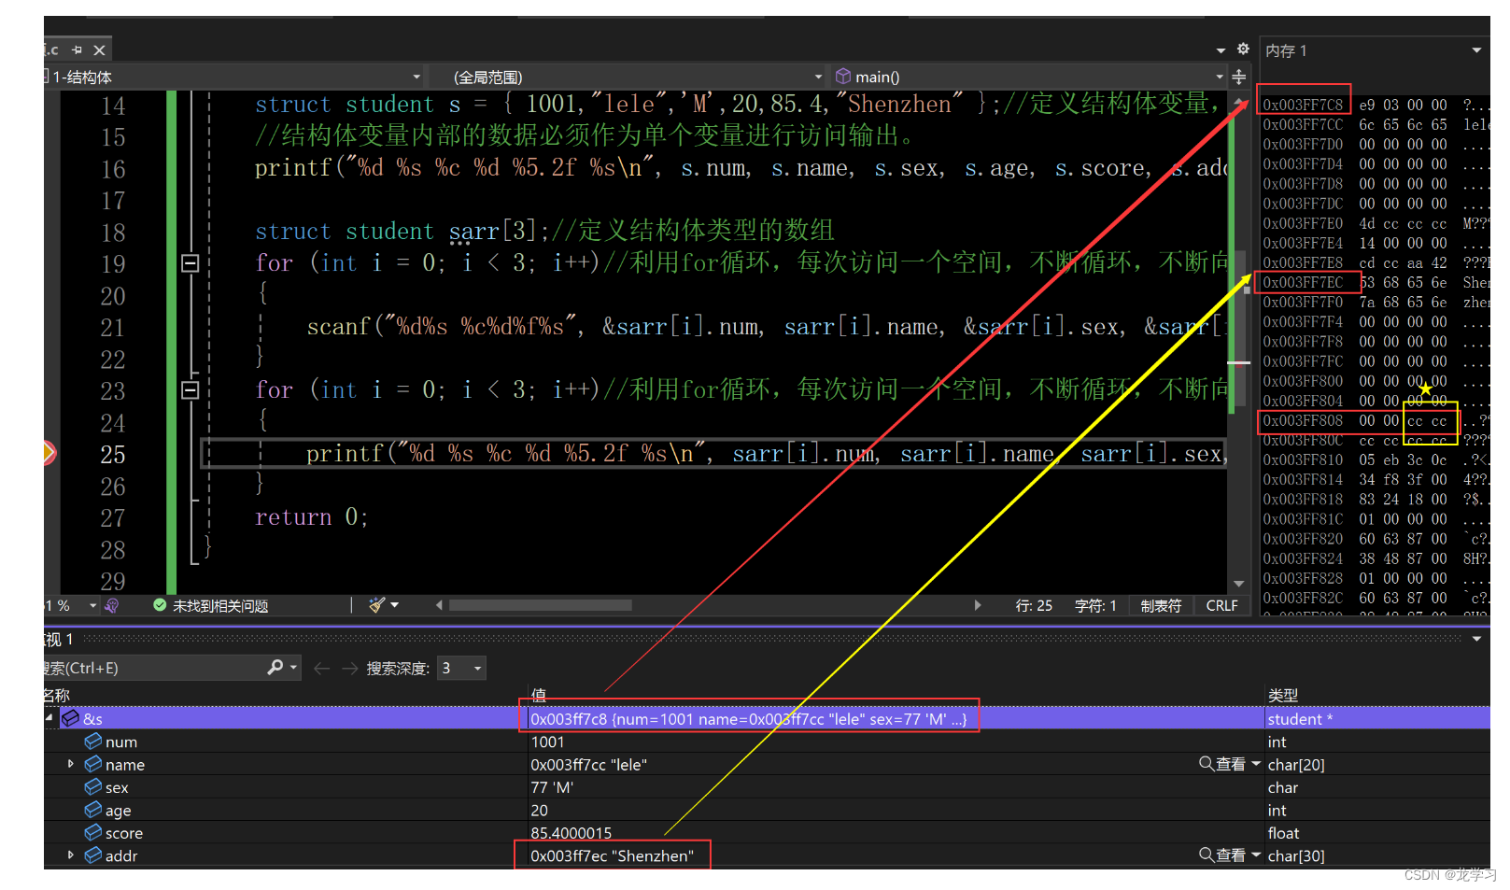Open search options arrow beside magnifier
This screenshot has height=890, width=1510.
(293, 667)
